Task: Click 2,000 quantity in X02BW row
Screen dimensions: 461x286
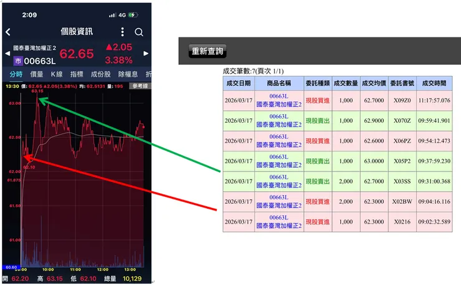Action: [346, 202]
